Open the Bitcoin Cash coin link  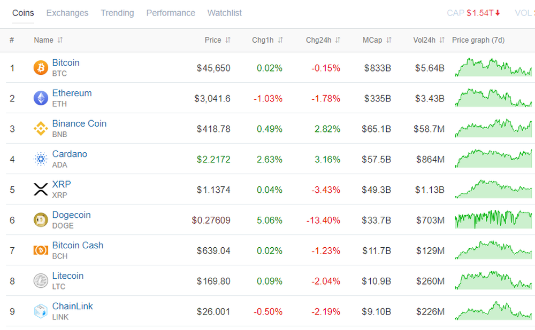[78, 245]
